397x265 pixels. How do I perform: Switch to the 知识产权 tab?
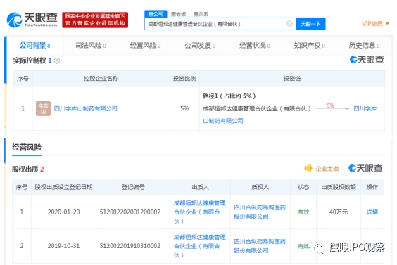click(x=309, y=46)
